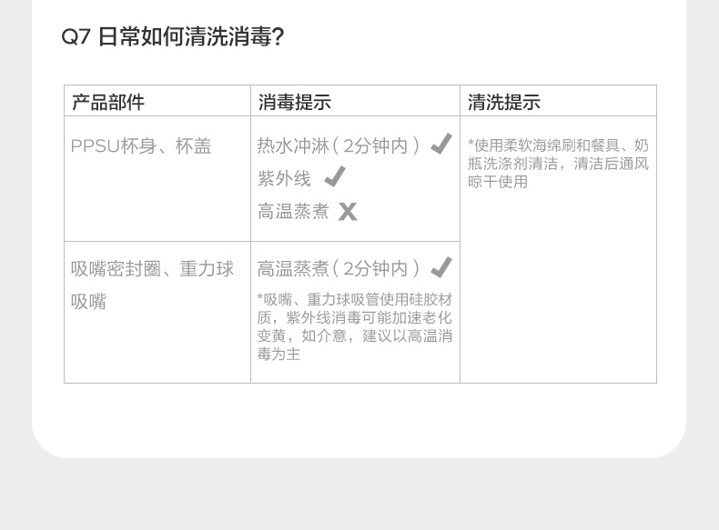Click the checkmark in the 吸嘴密封圈 row
The height and width of the screenshot is (530, 719).
(x=441, y=267)
